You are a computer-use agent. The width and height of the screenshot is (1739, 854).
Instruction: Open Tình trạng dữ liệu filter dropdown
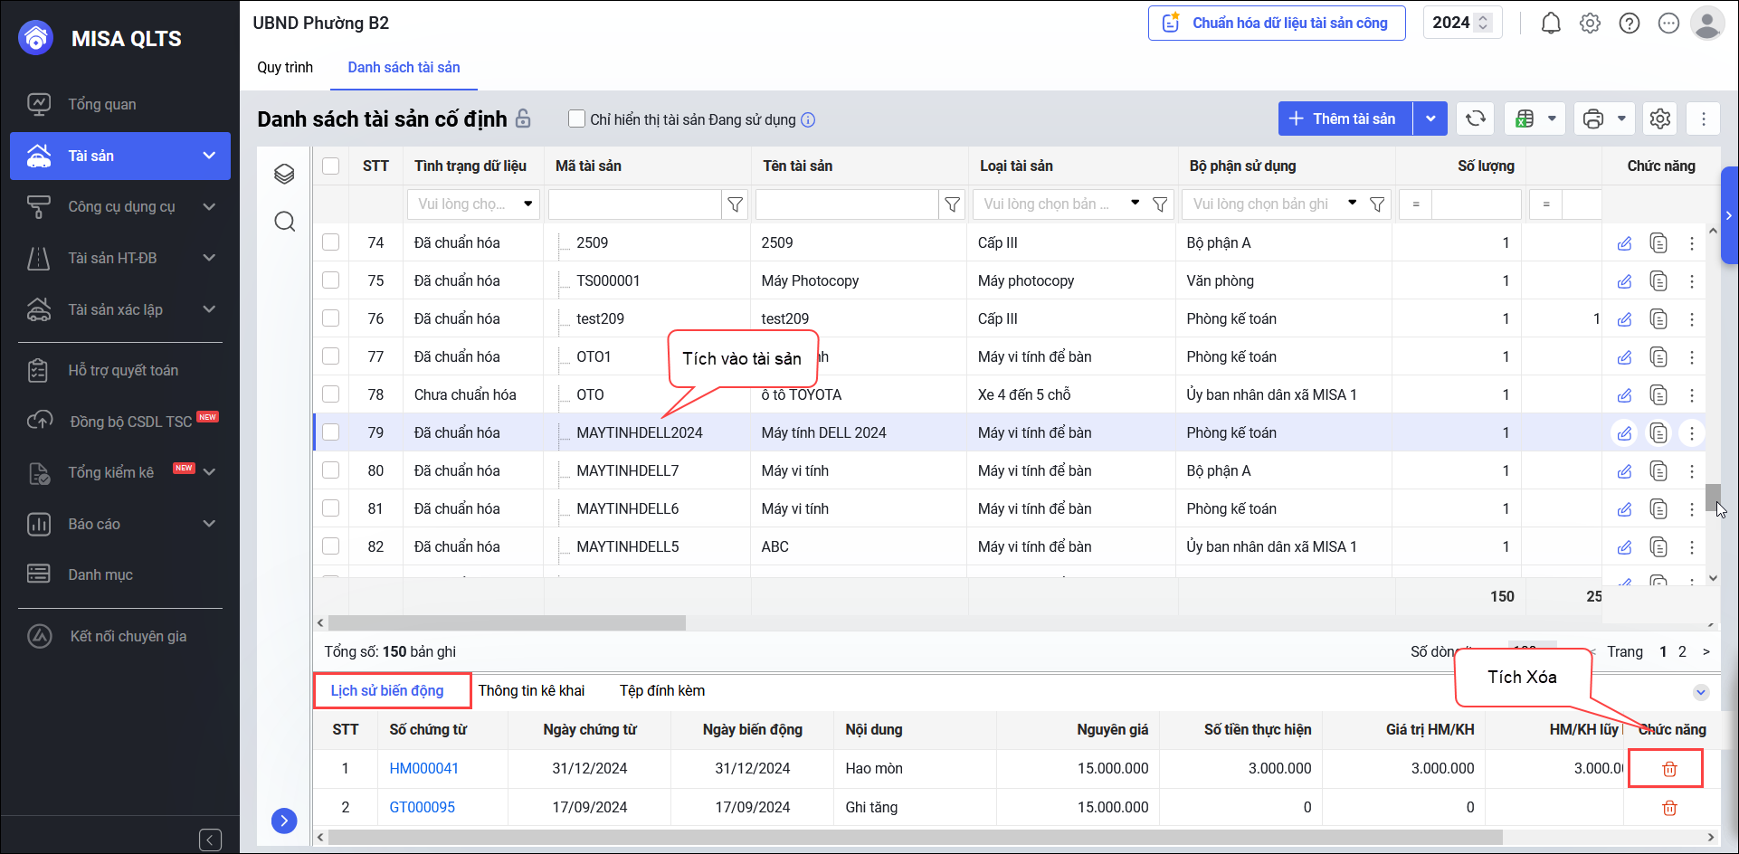click(x=473, y=204)
